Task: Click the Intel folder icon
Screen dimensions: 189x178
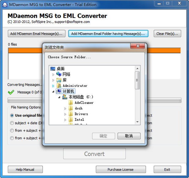Action: click(x=71, y=119)
